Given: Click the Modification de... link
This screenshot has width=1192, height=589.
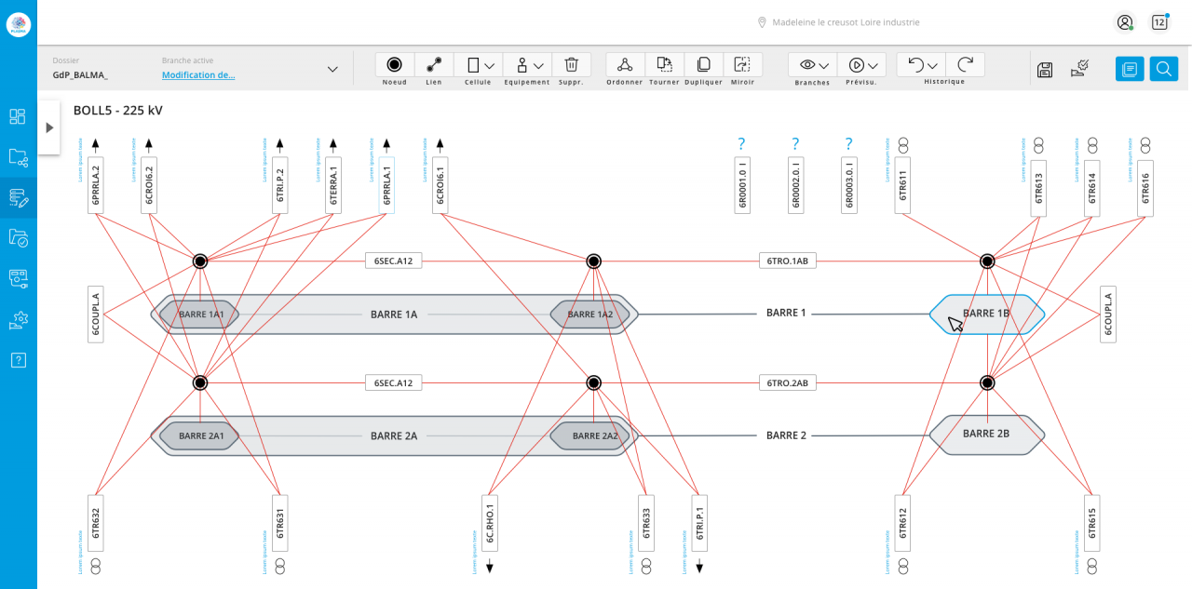Looking at the screenshot, I should pyautogui.click(x=198, y=75).
